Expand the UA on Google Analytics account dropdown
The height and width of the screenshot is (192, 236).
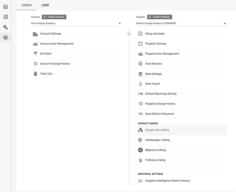pos(76,23)
